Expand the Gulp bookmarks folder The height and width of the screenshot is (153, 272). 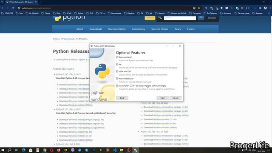point(57,13)
